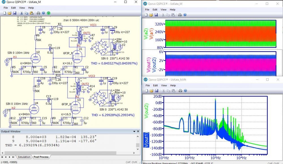Open the Edit menu in schematic window
The image size is (283, 164).
coord(13,8)
